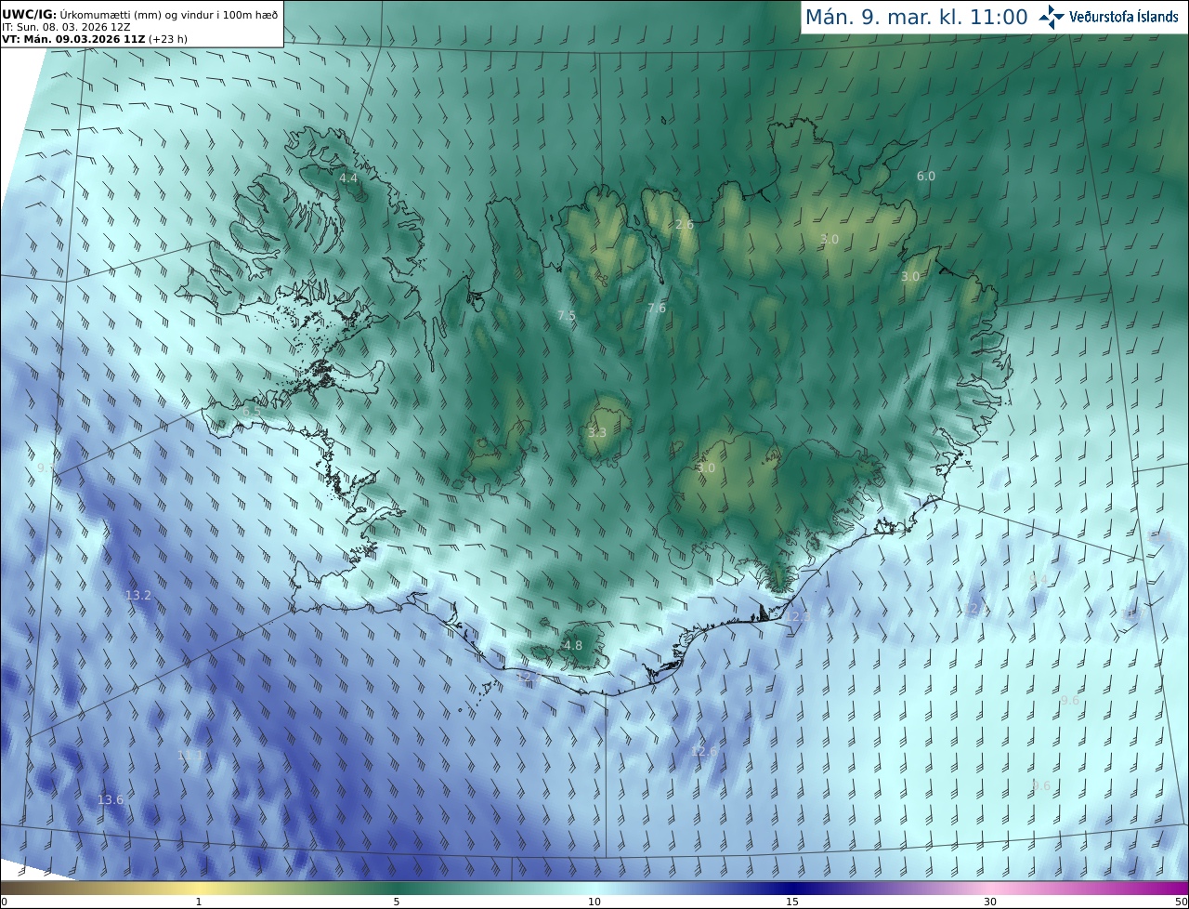The width and height of the screenshot is (1189, 909).
Task: Click the 30 label on the colour scale
Action: [990, 902]
